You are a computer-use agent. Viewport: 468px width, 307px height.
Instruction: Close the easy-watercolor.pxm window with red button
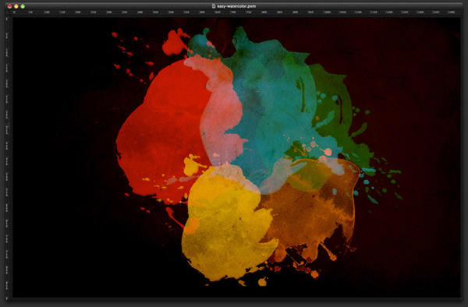(9, 6)
